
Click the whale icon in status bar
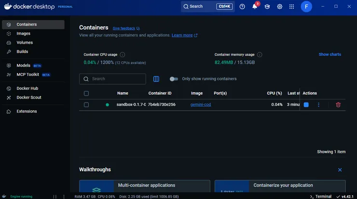4,196
